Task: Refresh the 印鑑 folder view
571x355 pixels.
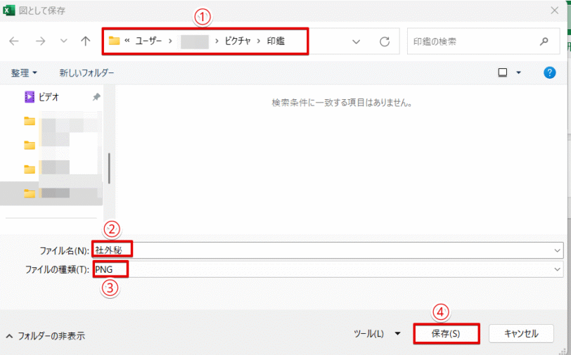Action: coord(385,41)
